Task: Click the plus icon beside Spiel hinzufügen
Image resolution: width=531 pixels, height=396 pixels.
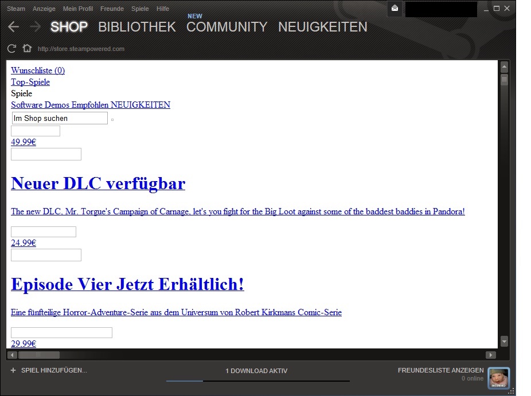Action: [x=13, y=370]
